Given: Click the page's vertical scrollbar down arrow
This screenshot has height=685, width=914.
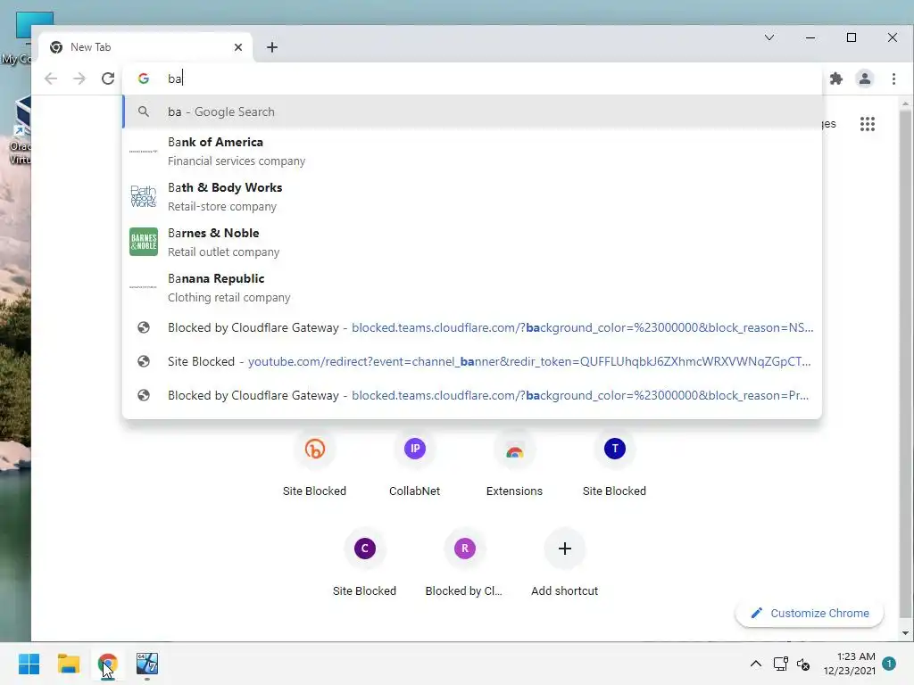Looking at the screenshot, I should click(x=905, y=633).
